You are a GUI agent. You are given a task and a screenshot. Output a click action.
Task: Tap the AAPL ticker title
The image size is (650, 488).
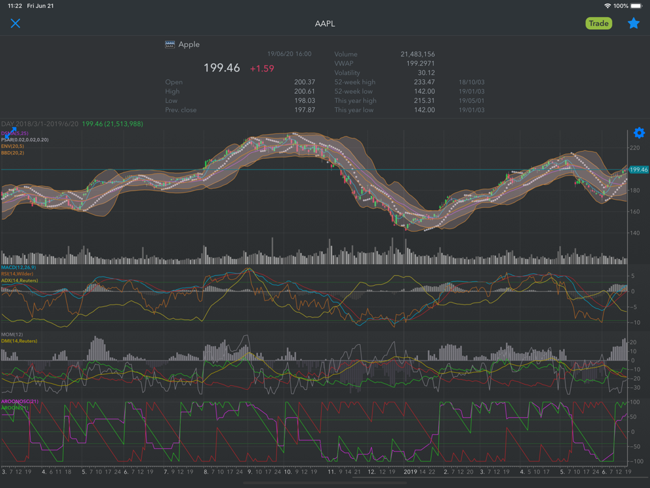(x=324, y=23)
